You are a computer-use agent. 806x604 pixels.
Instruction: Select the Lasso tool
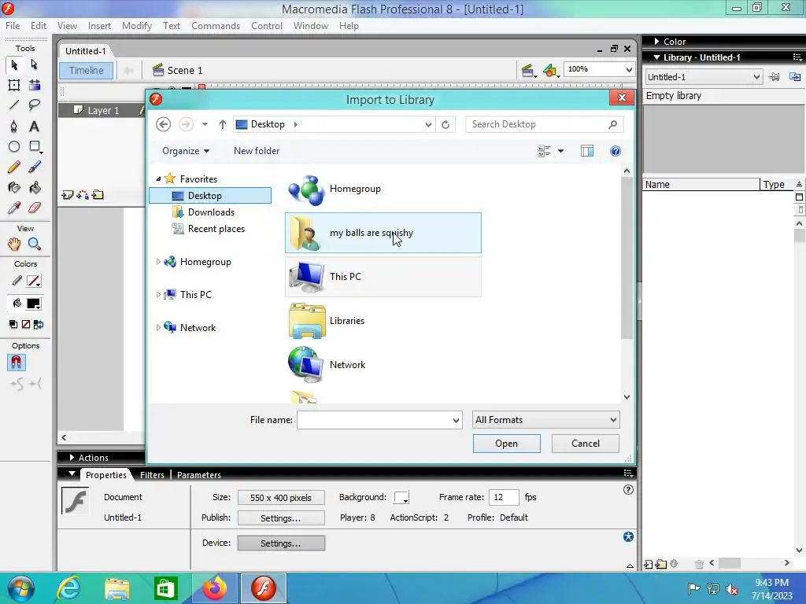coord(35,105)
